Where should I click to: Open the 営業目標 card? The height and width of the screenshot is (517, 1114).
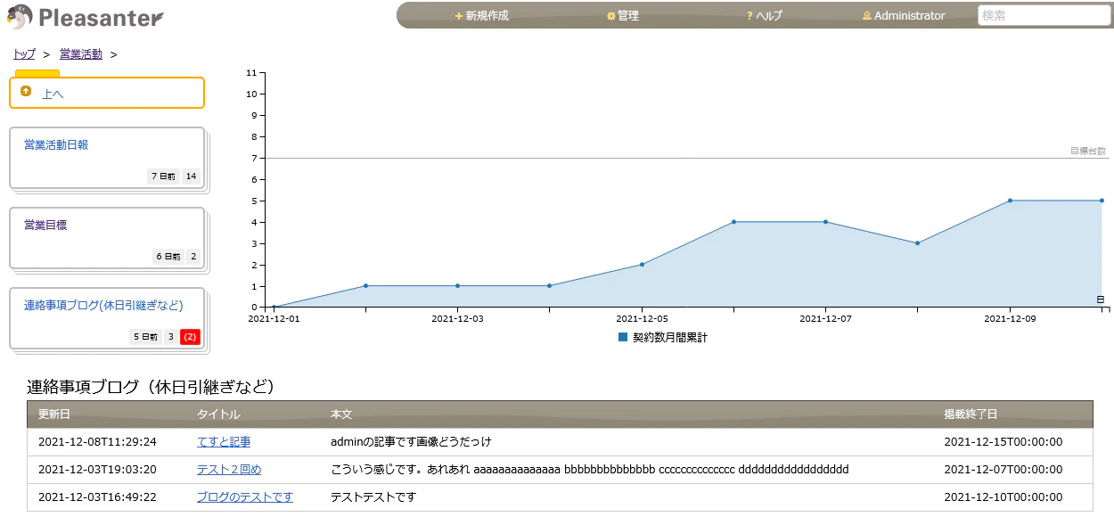point(107,238)
